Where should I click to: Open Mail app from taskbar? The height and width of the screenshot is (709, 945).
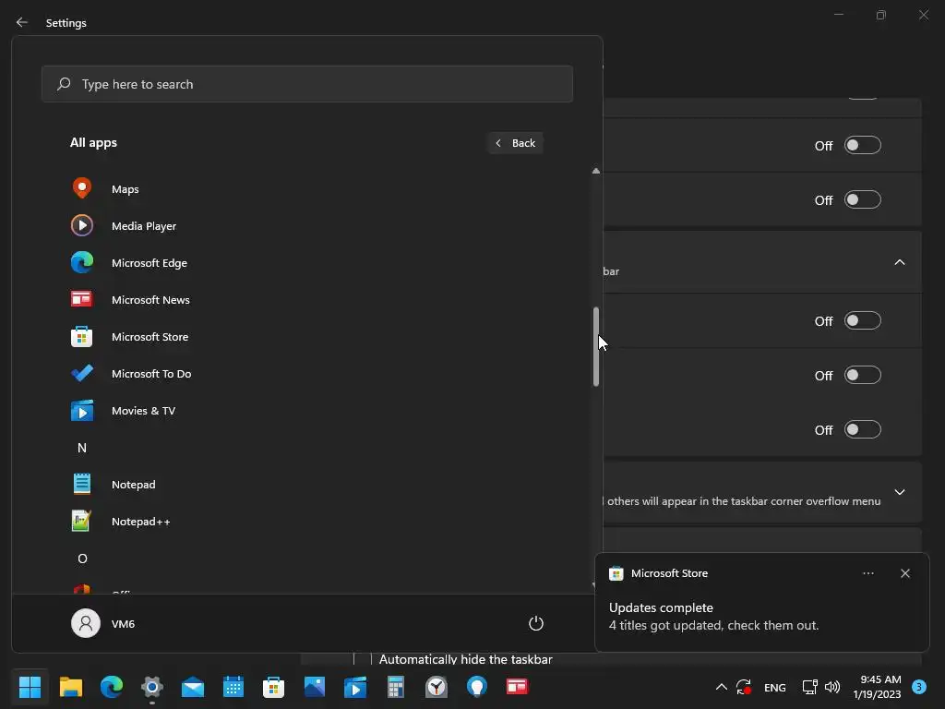[x=193, y=687]
